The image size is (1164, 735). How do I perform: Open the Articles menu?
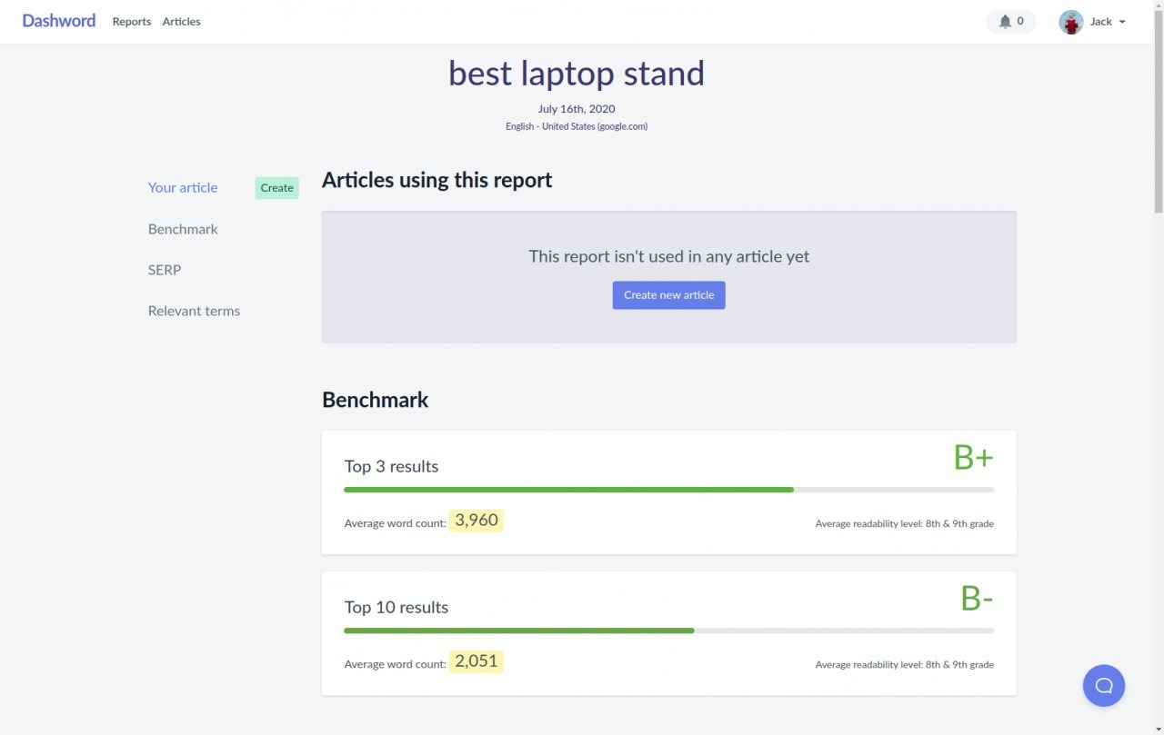[181, 22]
